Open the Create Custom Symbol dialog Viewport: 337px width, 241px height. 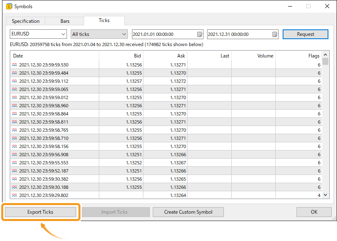click(x=188, y=212)
